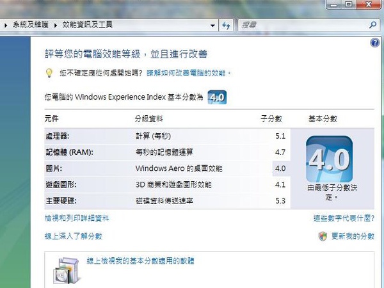Image resolution: width=384 pixels, height=288 pixels.
Task: Click the 基本分數 column header
Action: tap(323, 119)
